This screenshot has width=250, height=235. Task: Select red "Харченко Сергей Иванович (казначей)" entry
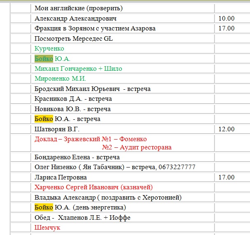[93, 187]
